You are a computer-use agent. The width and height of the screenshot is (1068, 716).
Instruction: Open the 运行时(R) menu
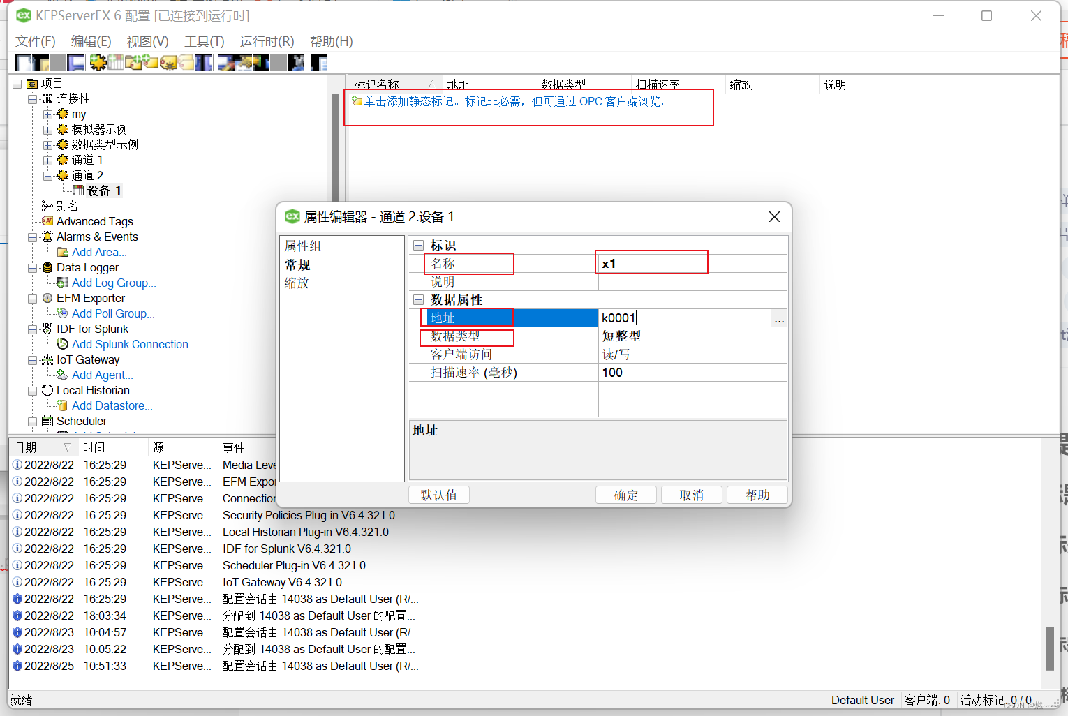267,41
